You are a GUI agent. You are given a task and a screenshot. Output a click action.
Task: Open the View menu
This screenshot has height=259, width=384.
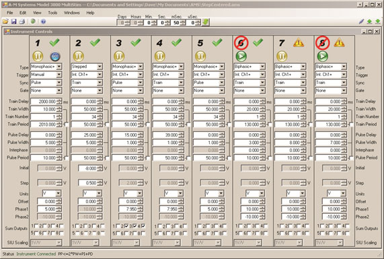[37, 13]
